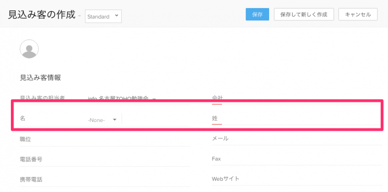
Task: Click the 見込み客の作成 page title
Action: 41,15
